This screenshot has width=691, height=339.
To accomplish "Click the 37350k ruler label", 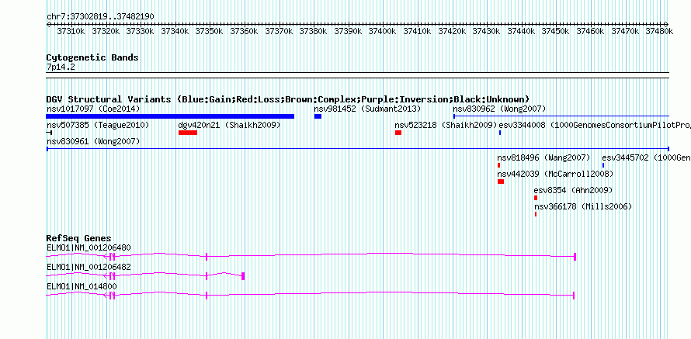I will (x=210, y=31).
